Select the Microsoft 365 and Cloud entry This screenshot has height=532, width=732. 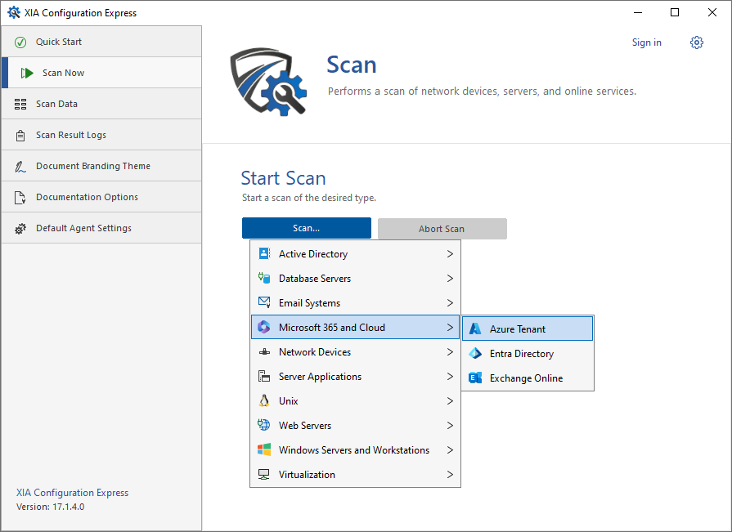click(x=355, y=328)
